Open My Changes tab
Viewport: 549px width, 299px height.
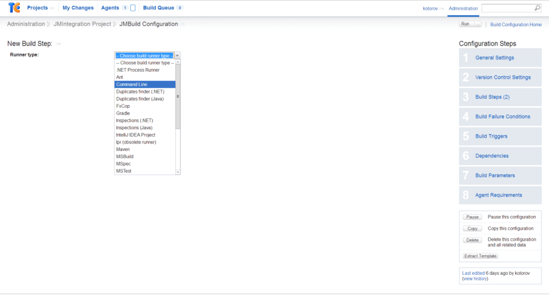(x=78, y=8)
